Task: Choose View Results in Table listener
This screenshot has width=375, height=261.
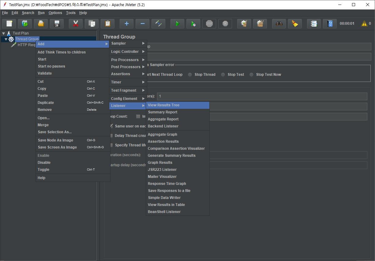Action: coord(178,205)
